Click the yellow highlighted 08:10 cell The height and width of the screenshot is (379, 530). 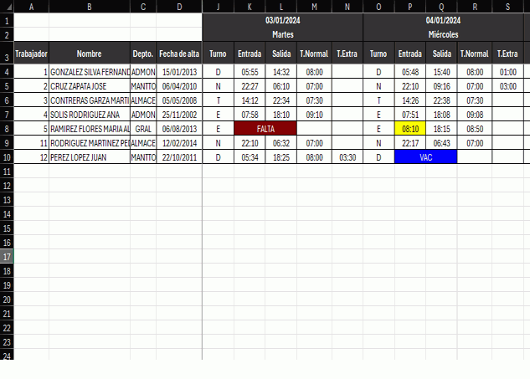[x=410, y=129]
